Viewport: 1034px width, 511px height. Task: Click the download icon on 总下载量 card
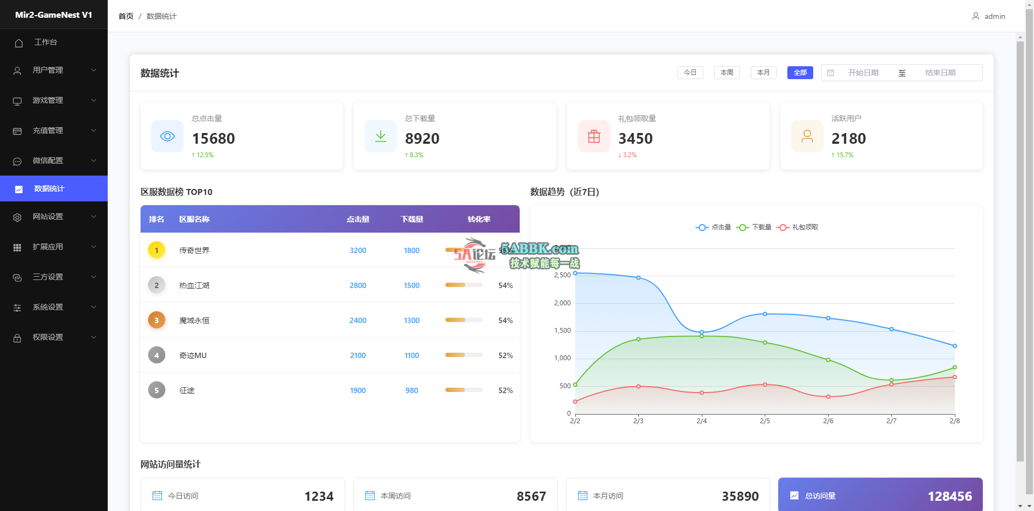381,136
